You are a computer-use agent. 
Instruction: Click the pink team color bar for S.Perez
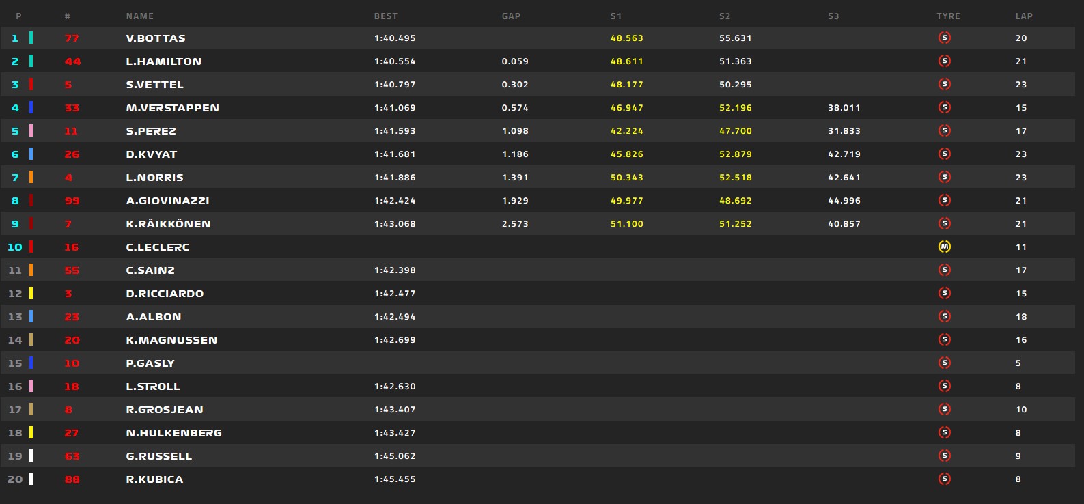[31, 130]
